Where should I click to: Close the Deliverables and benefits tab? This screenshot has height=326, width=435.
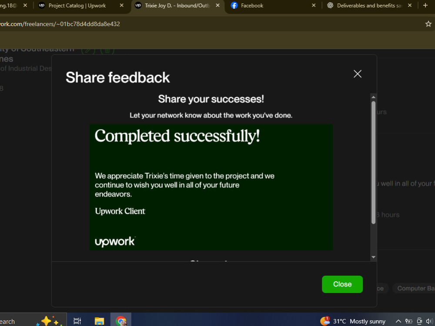409,6
